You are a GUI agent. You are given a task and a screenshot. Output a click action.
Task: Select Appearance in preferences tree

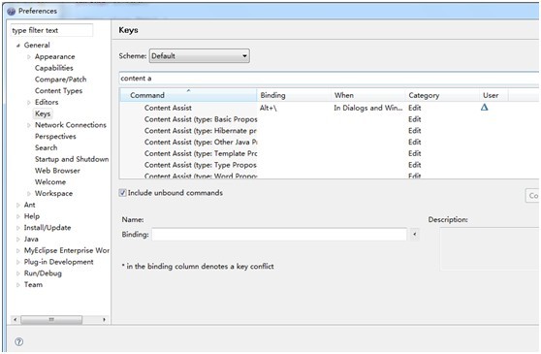point(54,56)
